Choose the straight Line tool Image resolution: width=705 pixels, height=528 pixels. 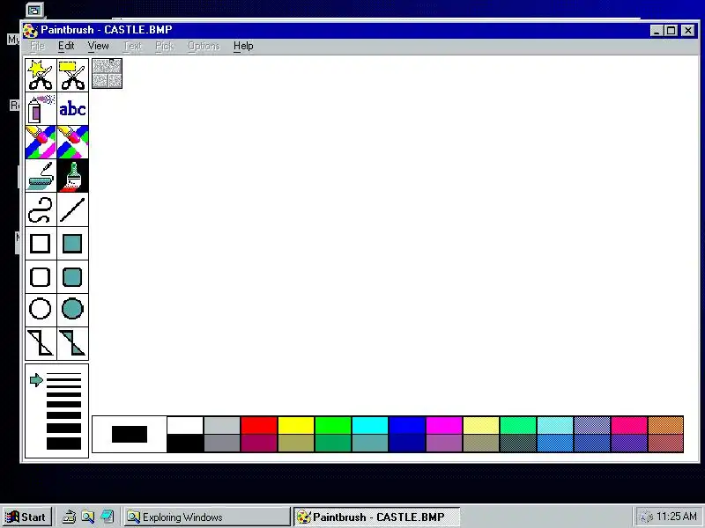pyautogui.click(x=73, y=209)
